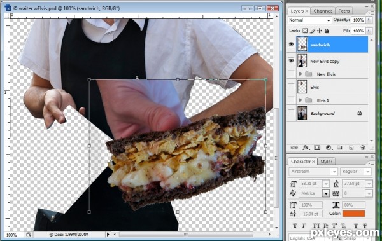Hide the sandwich layer

(291, 45)
